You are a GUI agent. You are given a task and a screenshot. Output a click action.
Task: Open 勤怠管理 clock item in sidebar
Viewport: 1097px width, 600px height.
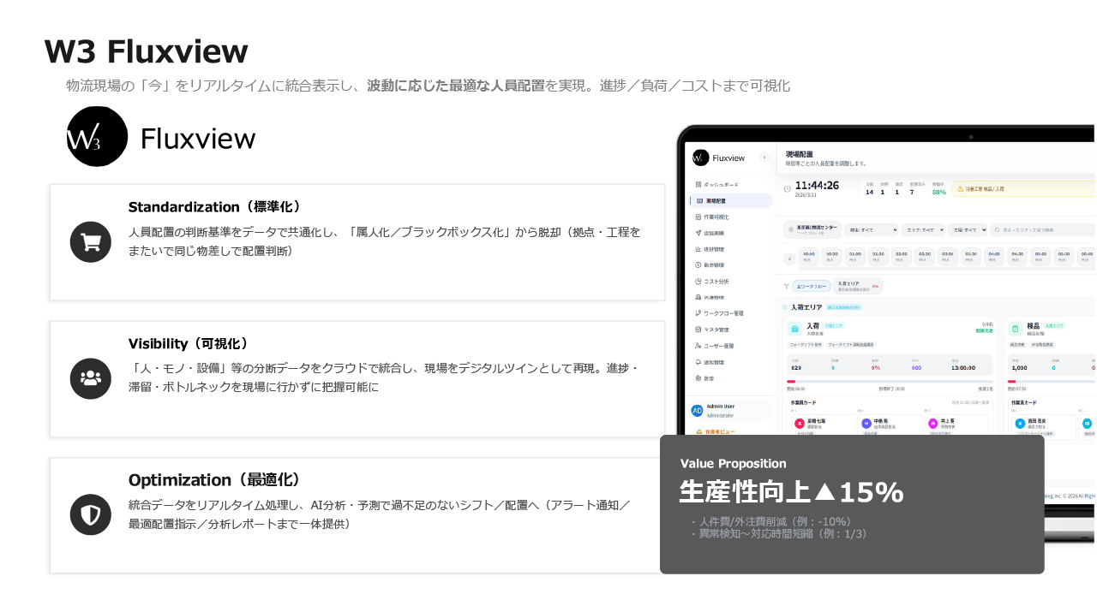pos(731,265)
